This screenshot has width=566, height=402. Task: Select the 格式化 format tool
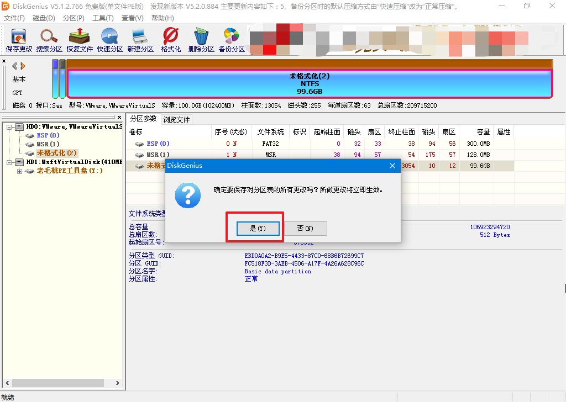click(x=171, y=40)
